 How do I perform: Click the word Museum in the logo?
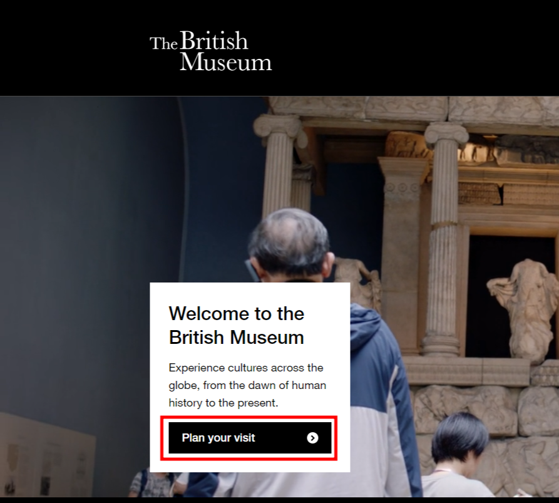tap(226, 62)
